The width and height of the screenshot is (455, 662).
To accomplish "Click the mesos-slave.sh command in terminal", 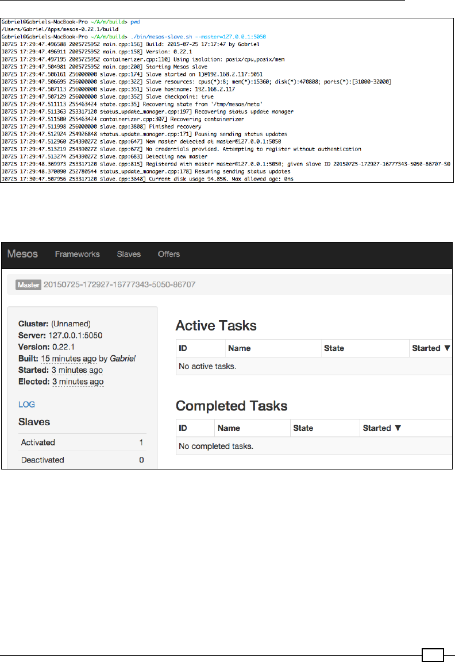I will pyautogui.click(x=198, y=37).
